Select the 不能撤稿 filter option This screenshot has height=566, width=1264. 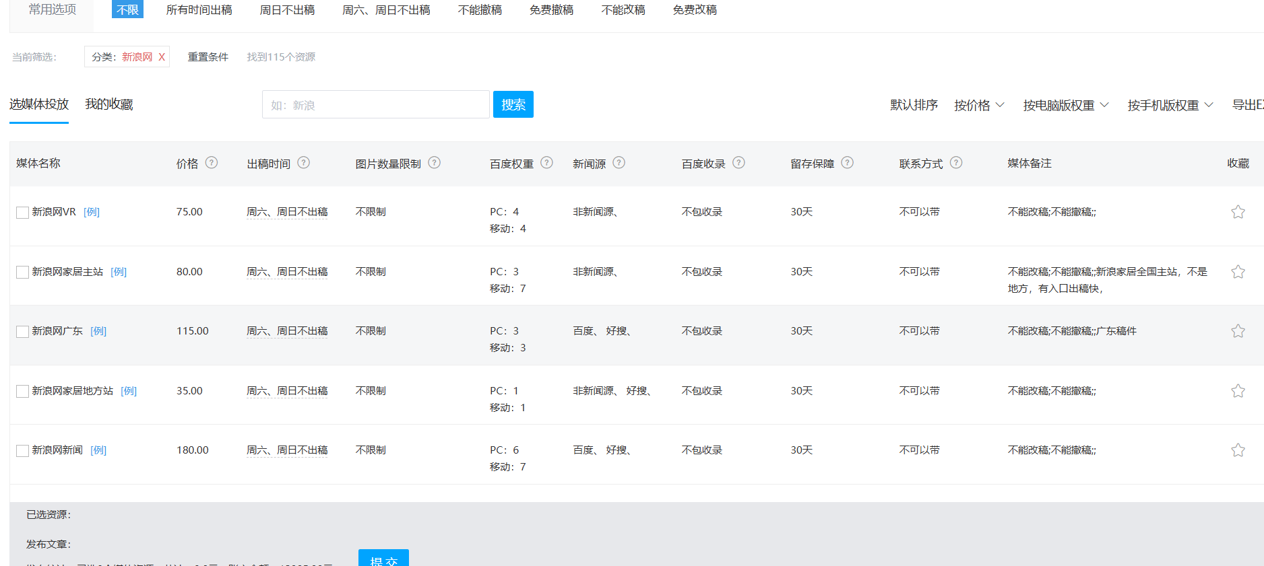[480, 10]
